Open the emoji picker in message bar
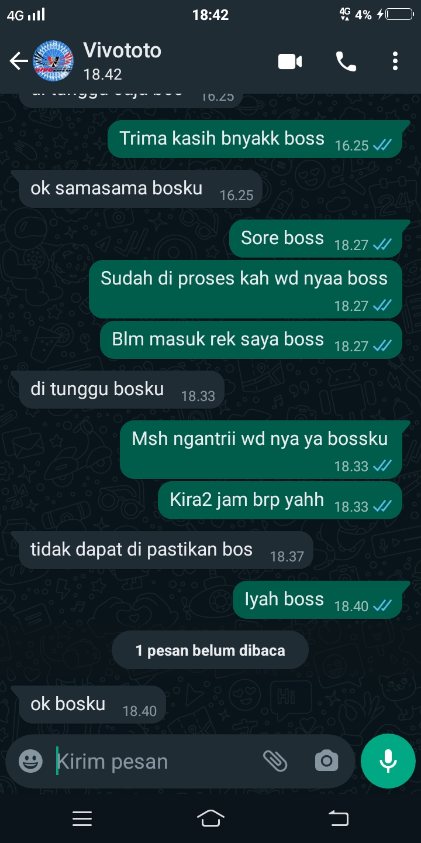This screenshot has height=843, width=421. 30,761
